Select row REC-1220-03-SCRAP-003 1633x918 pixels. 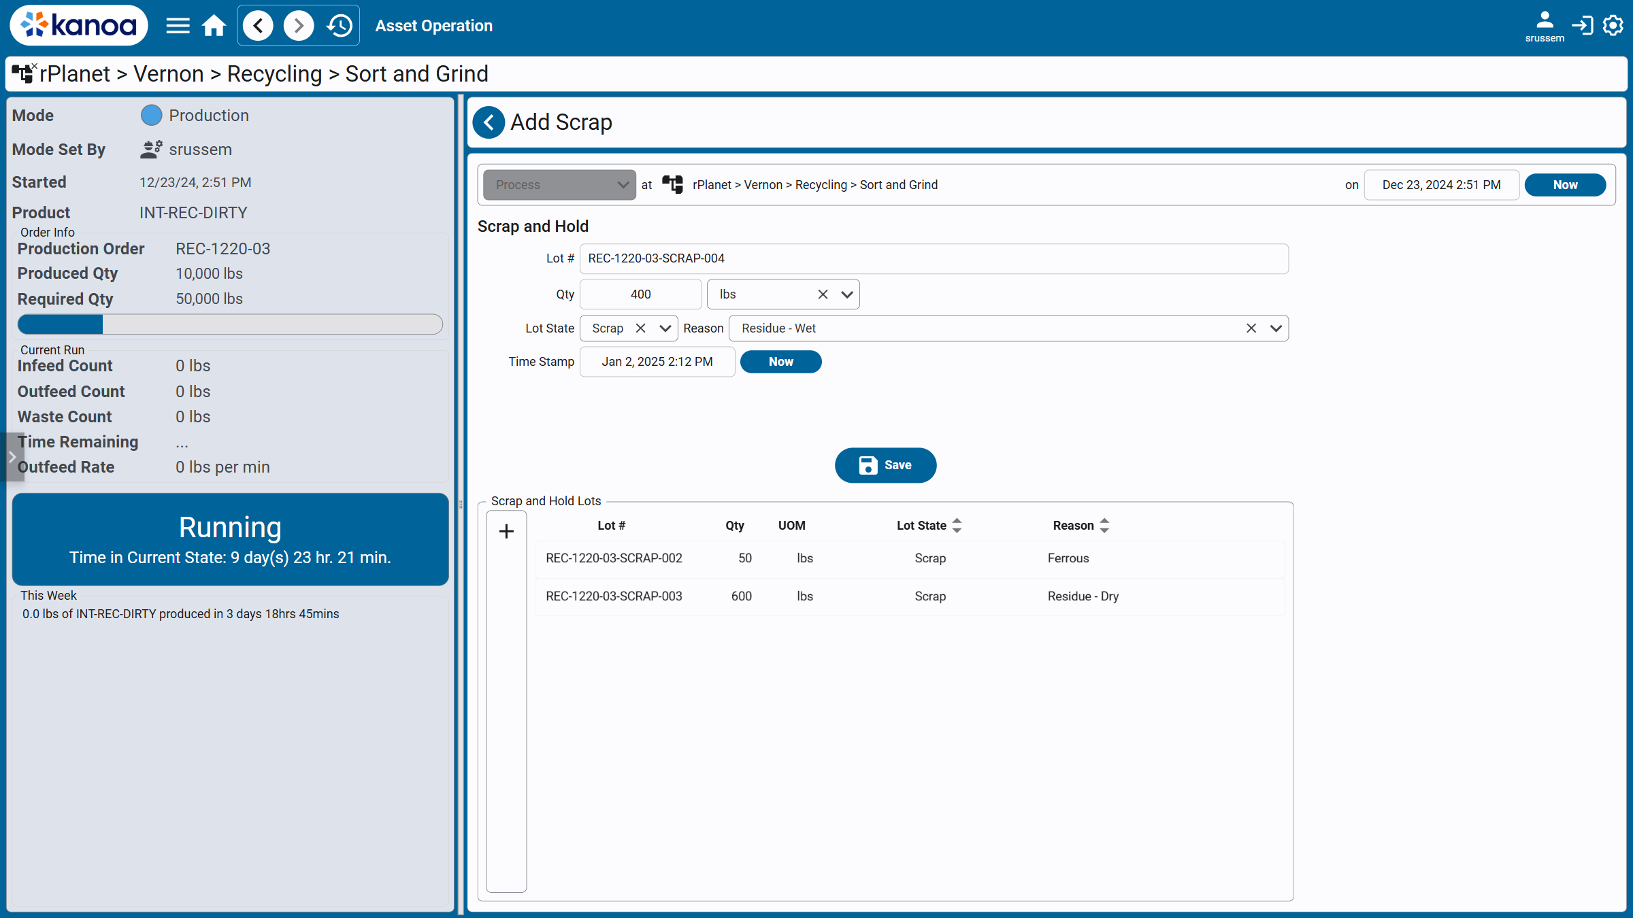[x=910, y=596]
